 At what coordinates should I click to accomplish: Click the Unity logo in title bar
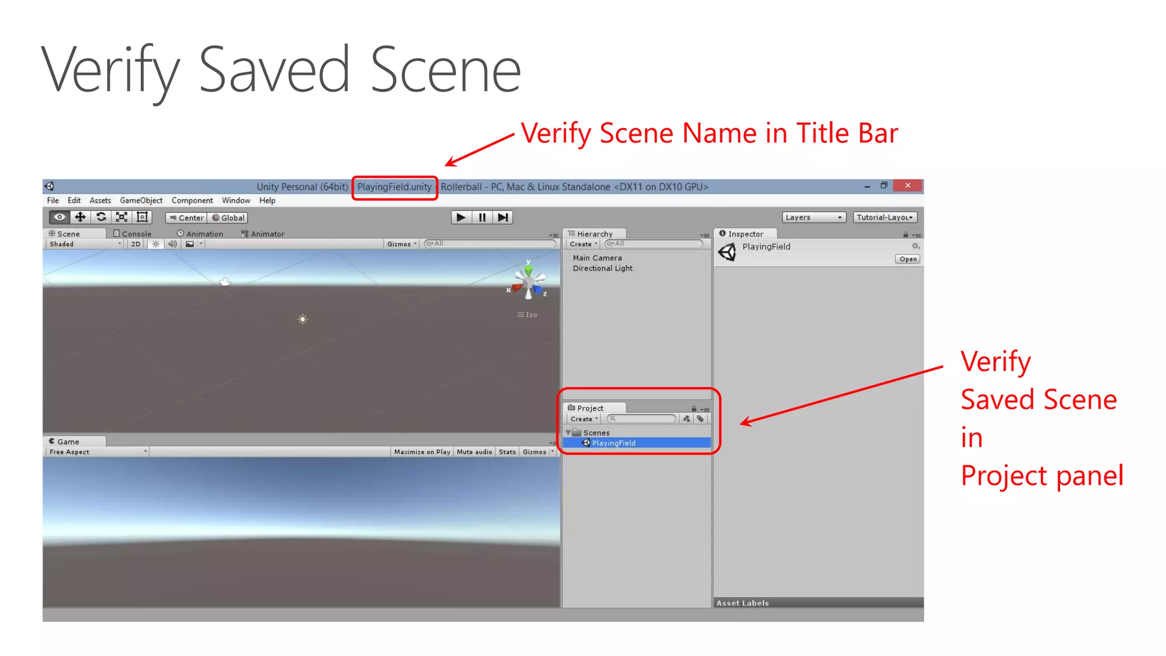pyautogui.click(x=50, y=186)
